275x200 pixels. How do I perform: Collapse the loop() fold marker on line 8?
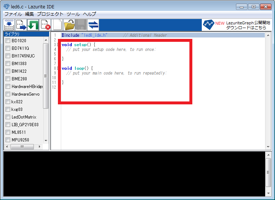(x=58, y=68)
